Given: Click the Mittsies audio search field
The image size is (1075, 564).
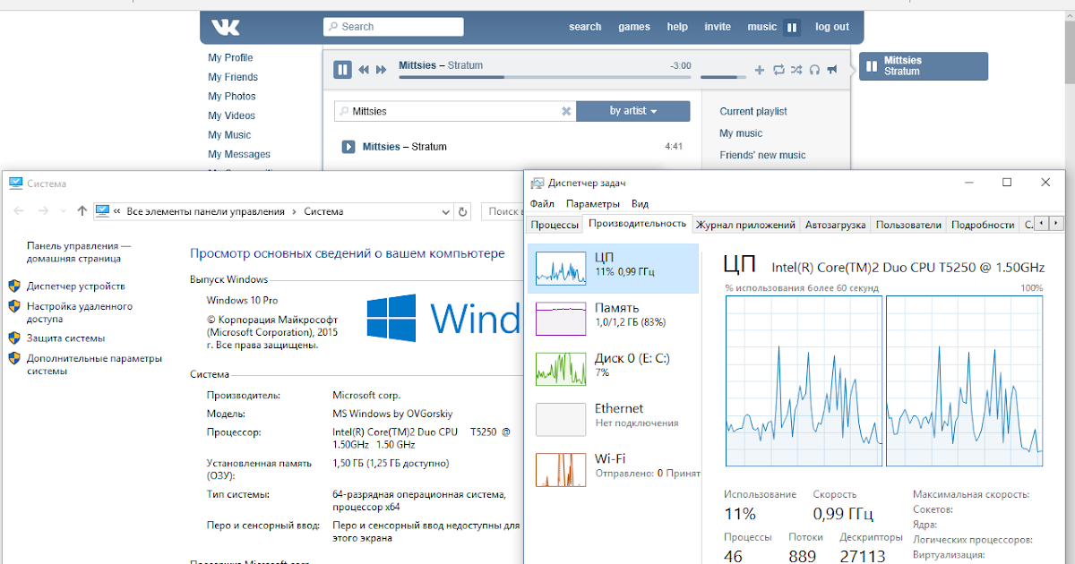Looking at the screenshot, I should [x=455, y=111].
